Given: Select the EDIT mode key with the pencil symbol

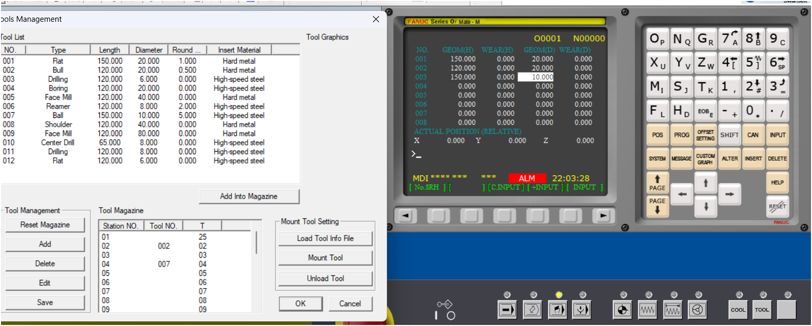Looking at the screenshot, I should tap(532, 310).
